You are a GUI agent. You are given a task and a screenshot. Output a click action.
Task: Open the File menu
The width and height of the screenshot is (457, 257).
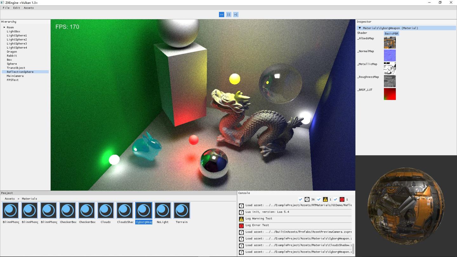pos(6,8)
